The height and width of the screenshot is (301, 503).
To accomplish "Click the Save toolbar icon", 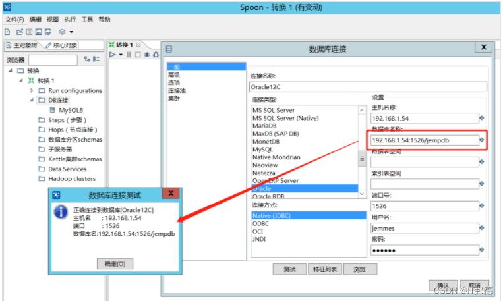I will point(38,32).
